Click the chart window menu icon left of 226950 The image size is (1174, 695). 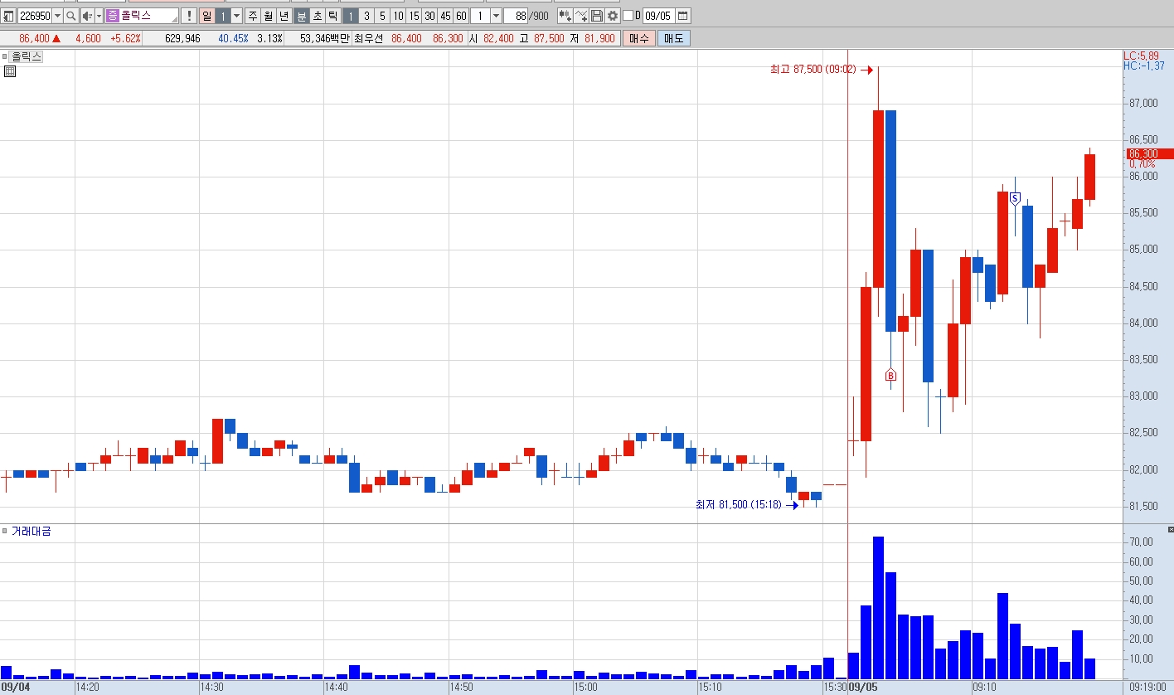pos(8,16)
